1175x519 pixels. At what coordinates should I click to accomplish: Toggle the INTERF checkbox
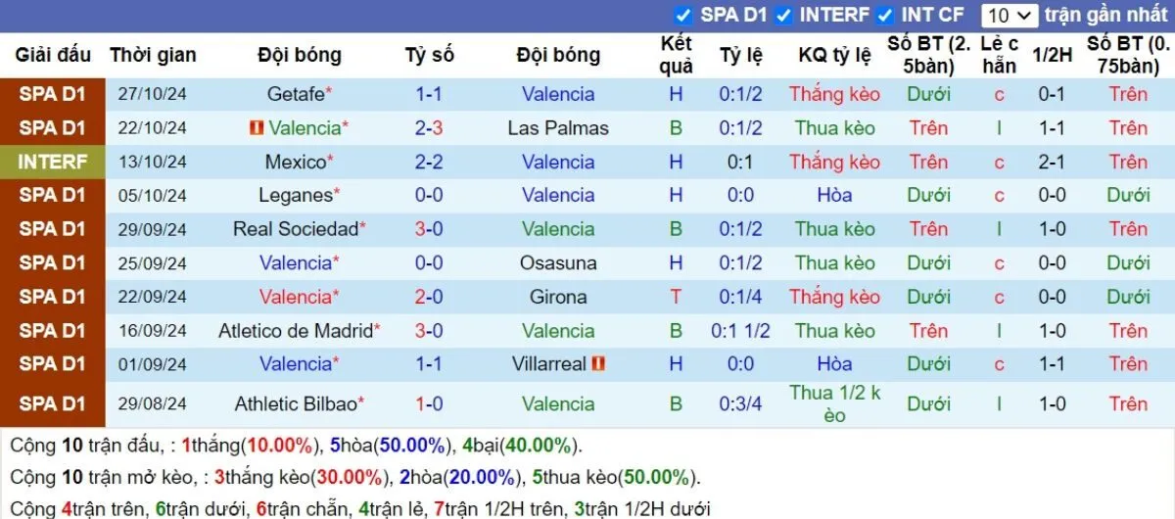coord(783,15)
